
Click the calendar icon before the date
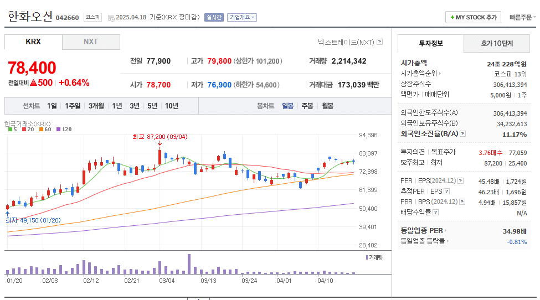111,18
